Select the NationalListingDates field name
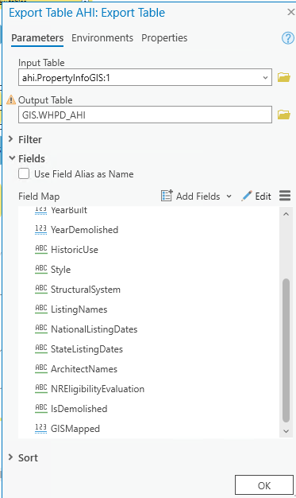Viewport: 296px width, 498px height. click(x=94, y=329)
